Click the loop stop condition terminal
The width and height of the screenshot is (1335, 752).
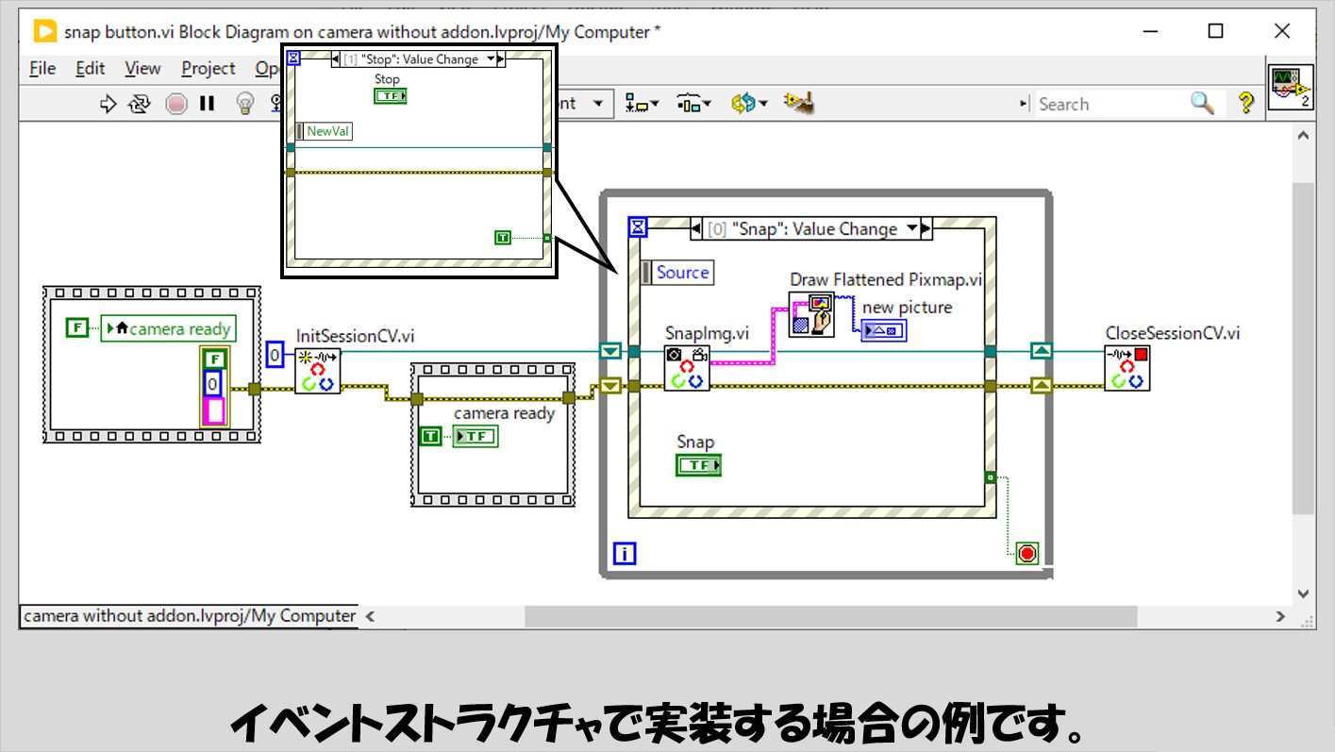[x=1027, y=553]
